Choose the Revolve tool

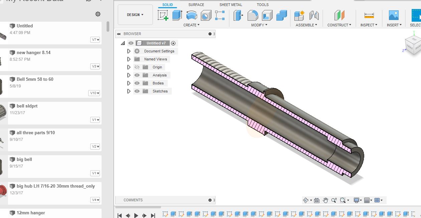[x=191, y=15]
